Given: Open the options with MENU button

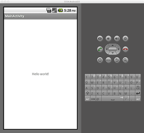Looking at the screenshot, I should tap(109, 60).
